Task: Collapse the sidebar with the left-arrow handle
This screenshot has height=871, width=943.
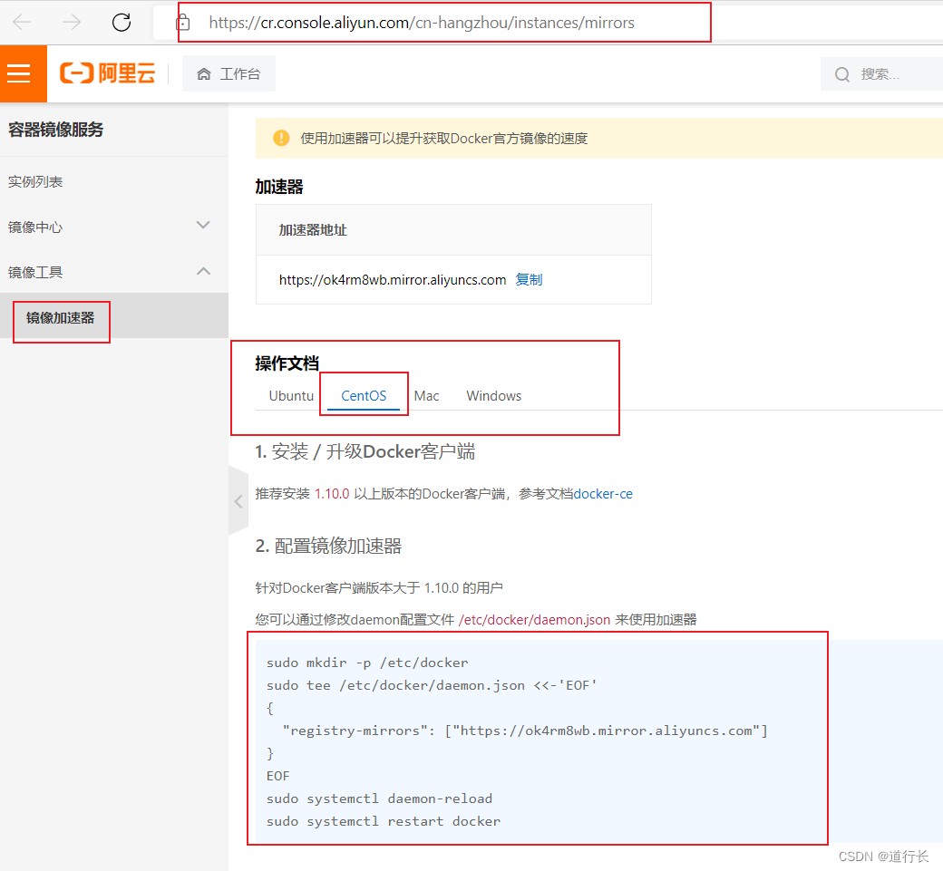Action: [x=238, y=500]
